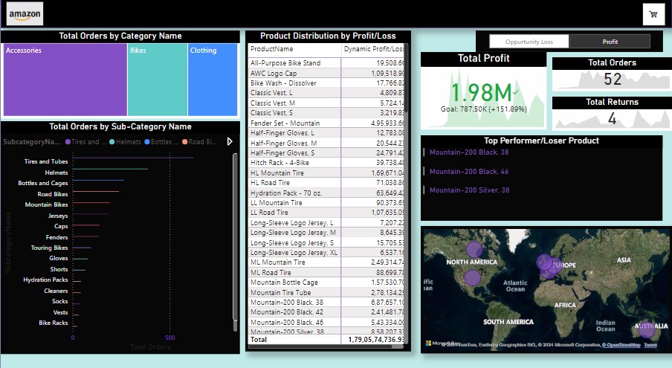Click the Road Bikes legend dot
This screenshot has height=368, width=672.
(184, 142)
